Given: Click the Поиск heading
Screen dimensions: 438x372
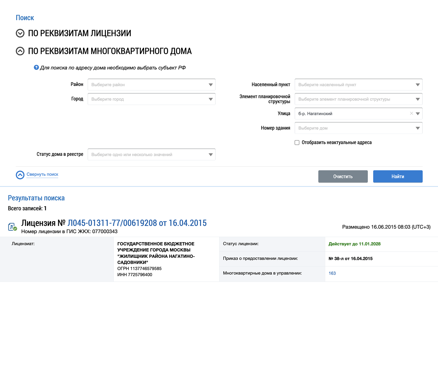Looking at the screenshot, I should click(25, 18).
